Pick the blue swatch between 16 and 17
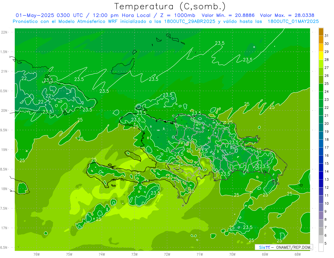 click(x=321, y=151)
